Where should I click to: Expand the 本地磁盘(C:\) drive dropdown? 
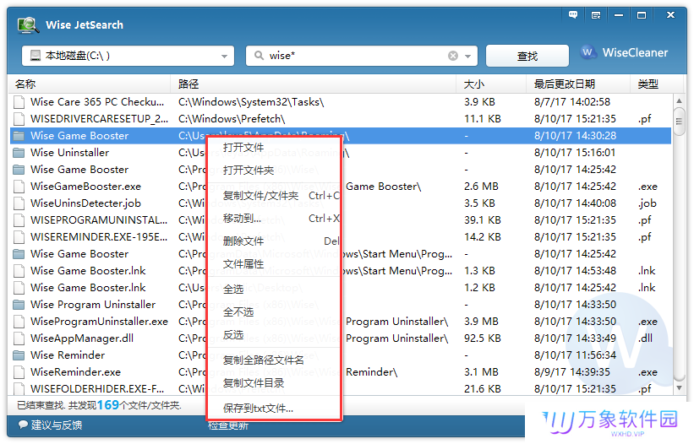[224, 56]
